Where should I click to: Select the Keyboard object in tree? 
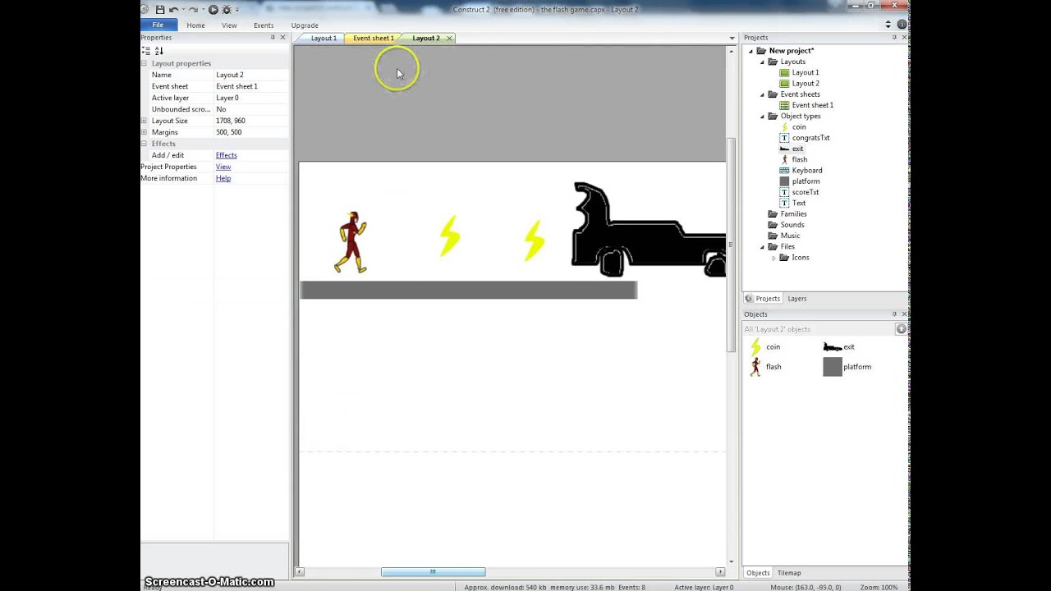[x=807, y=170]
